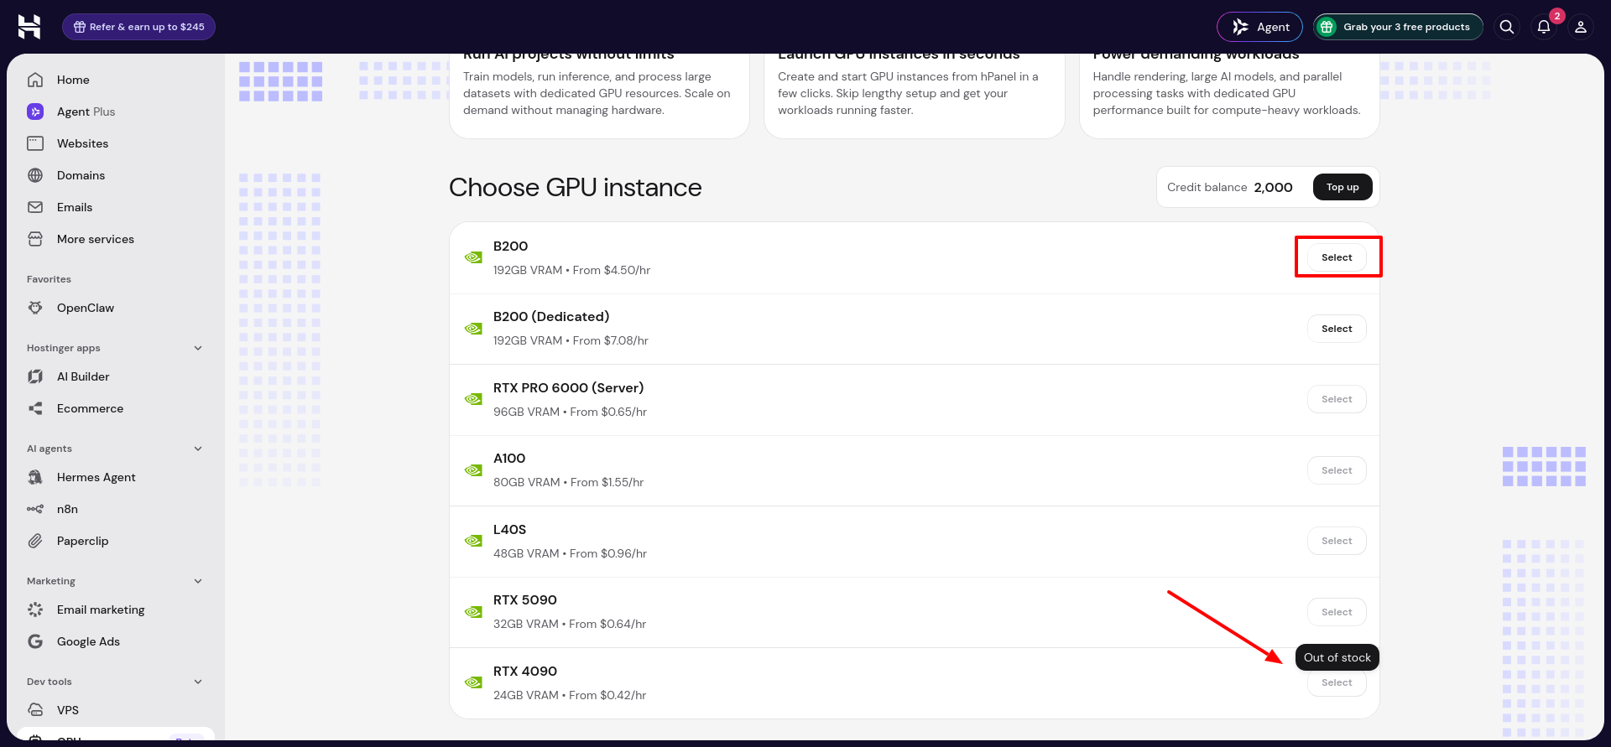
Task: Click the AI Builder icon
Action: [x=35, y=376]
